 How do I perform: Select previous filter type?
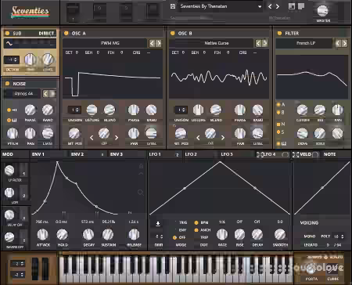click(x=338, y=43)
